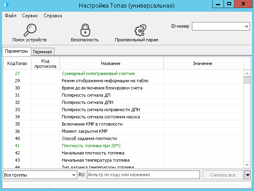Select row Полярность сигнала исправности ДПН
The image size is (254, 191).
pos(123,110)
